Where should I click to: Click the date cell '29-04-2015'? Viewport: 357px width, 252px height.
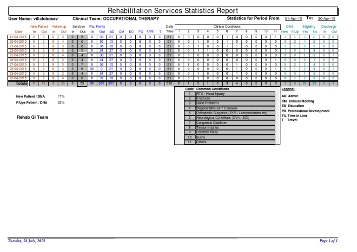pos(18,74)
